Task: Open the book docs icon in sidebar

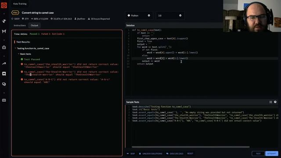Action: pyautogui.click(x=4, y=100)
